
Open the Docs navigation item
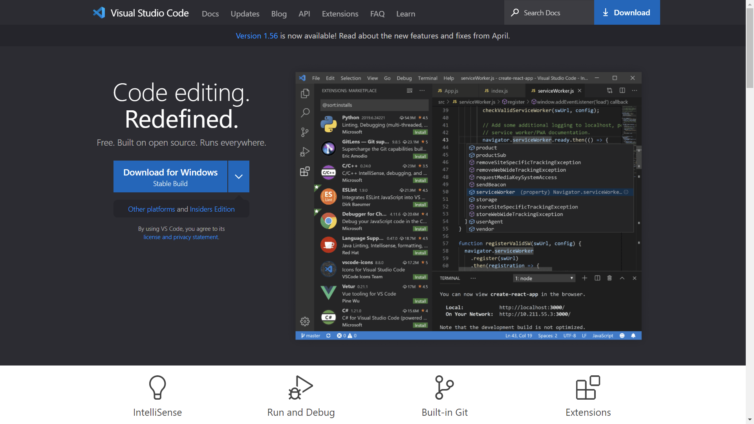[x=210, y=14]
